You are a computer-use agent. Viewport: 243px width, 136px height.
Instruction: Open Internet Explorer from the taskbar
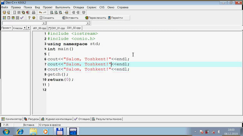pos(20,132)
